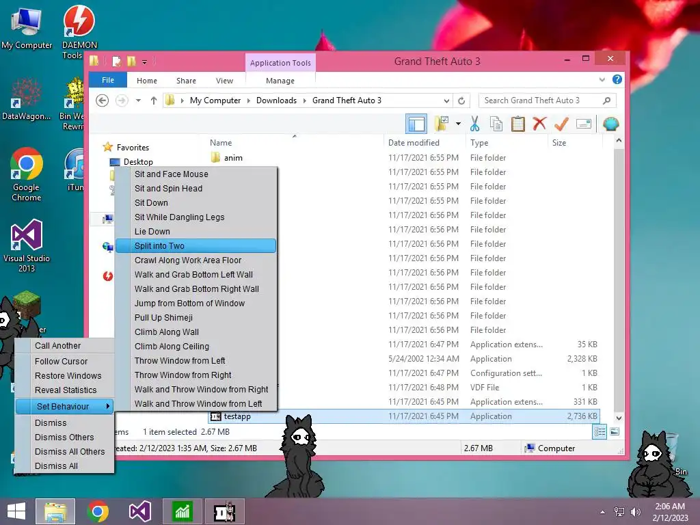
Task: Click the Application Tools contextual tab
Action: tap(280, 63)
